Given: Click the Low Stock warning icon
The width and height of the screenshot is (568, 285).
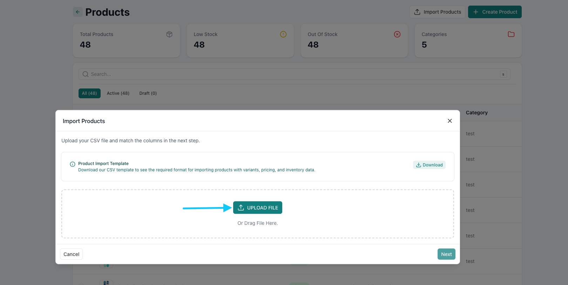Looking at the screenshot, I should pos(283,34).
